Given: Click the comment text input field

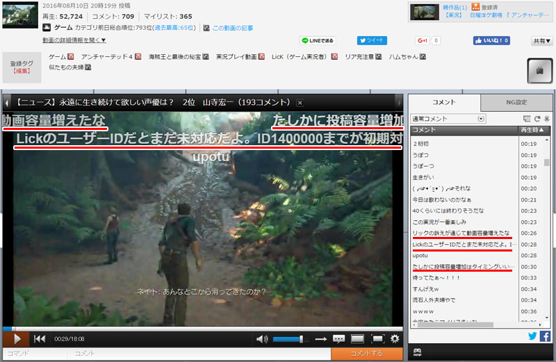Looking at the screenshot, I should [x=199, y=354].
